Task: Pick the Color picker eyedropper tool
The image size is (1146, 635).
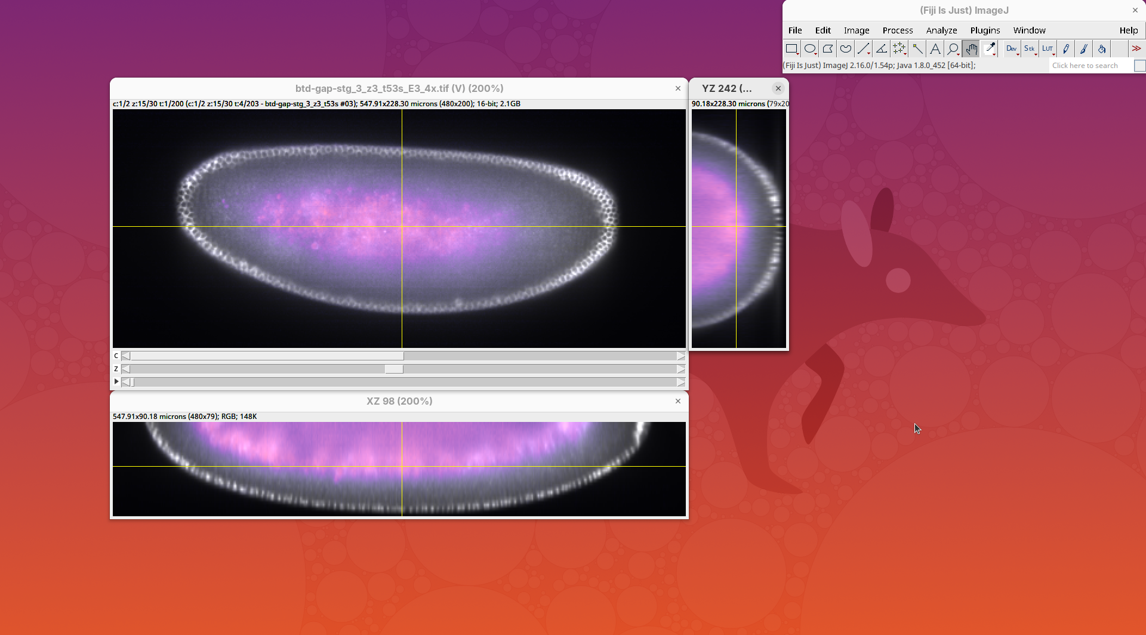Action: tap(990, 49)
